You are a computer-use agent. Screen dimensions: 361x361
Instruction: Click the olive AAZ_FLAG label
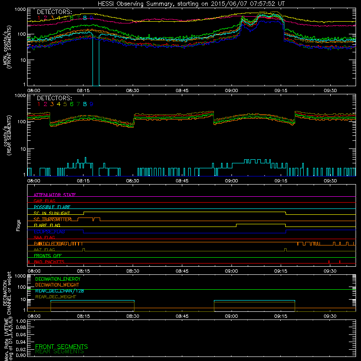(x=44, y=250)
